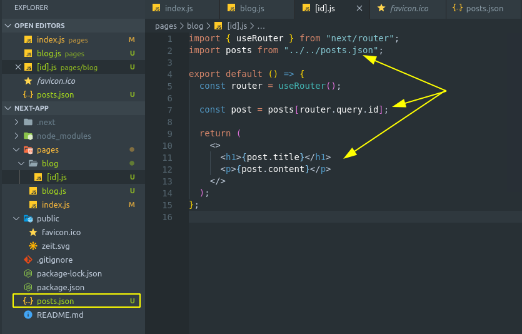Open the package.json file
The height and width of the screenshot is (334, 522).
point(73,287)
